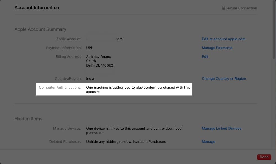Edit the Billing Address
Viewport: 276px width, 164px height.
pos(205,56)
